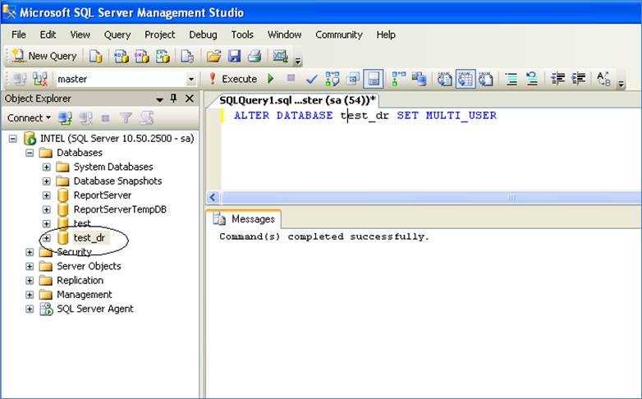Print the query using the printer icon
The height and width of the screenshot is (399, 642).
pyautogui.click(x=255, y=56)
